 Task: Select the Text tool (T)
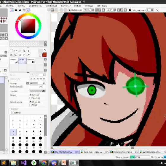click(x=28, y=51)
